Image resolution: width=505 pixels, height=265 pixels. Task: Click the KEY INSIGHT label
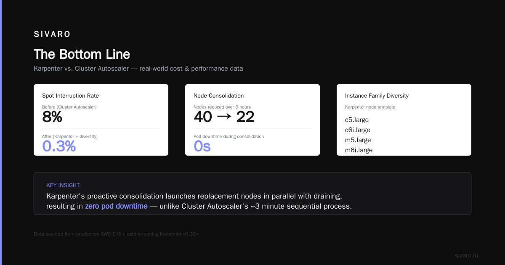(63, 185)
